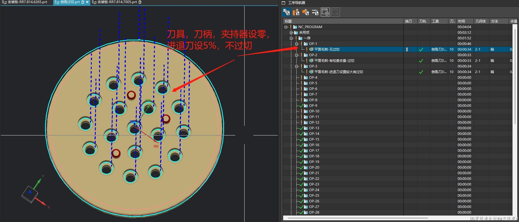Click operation icon of 平面毛刺-有检查余量-过切

[311, 60]
